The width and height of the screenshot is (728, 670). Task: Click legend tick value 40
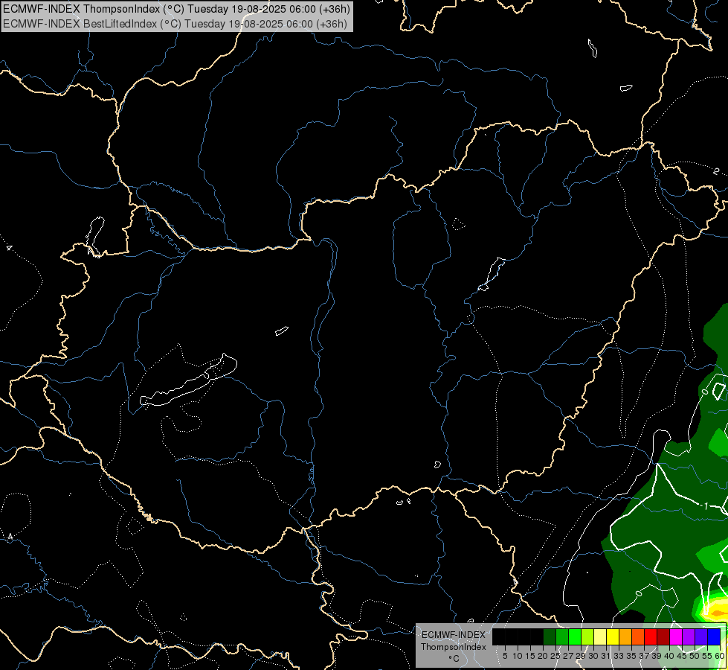[x=670, y=656]
